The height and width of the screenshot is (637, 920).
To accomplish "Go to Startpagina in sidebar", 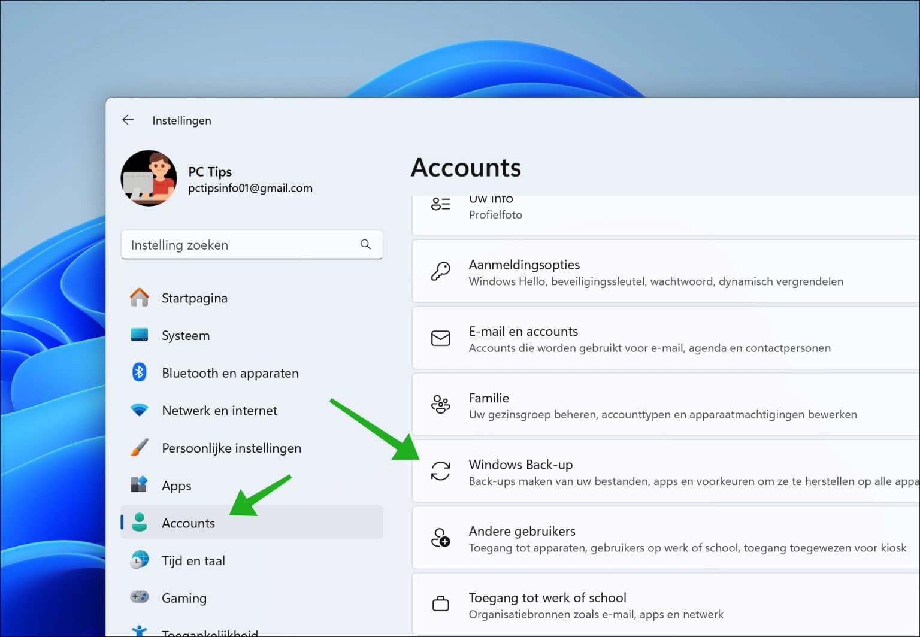I will [x=252, y=298].
